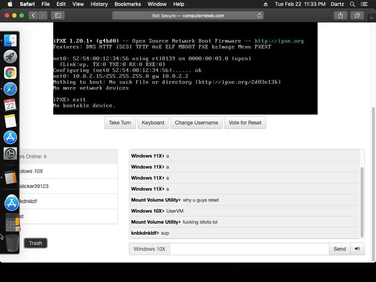376x282 pixels.
Task: Click the Take Turn button
Action: click(x=120, y=123)
